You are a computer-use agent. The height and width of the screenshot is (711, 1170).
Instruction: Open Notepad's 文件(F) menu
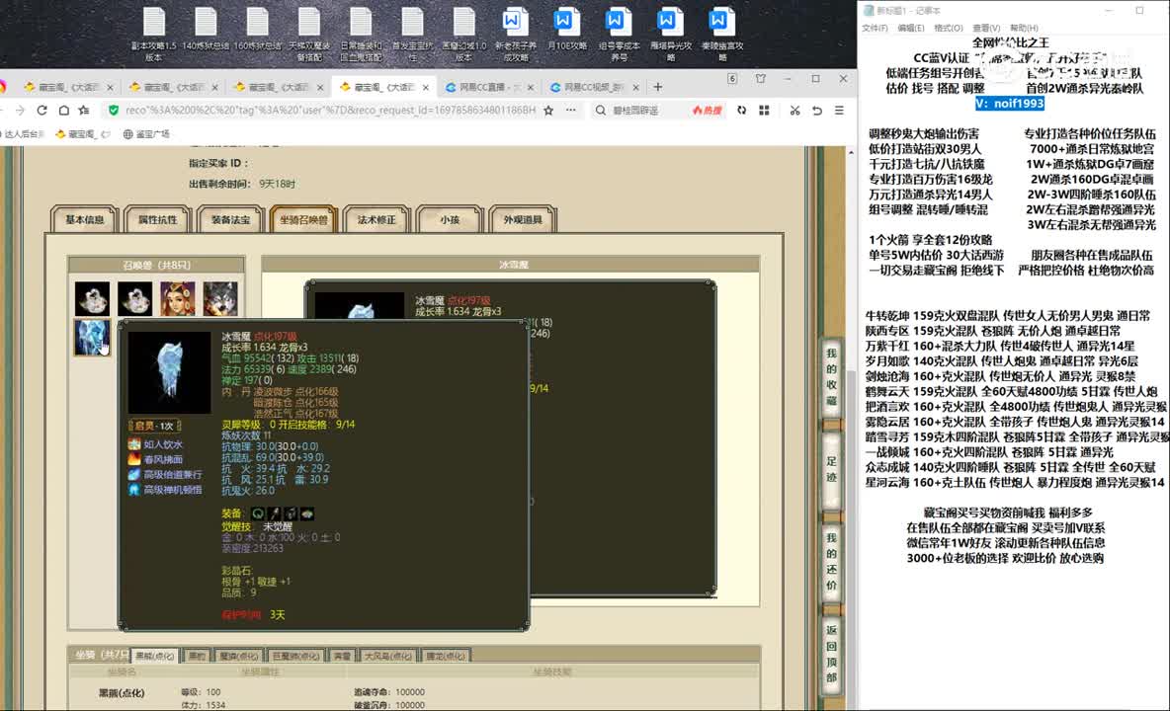(875, 29)
